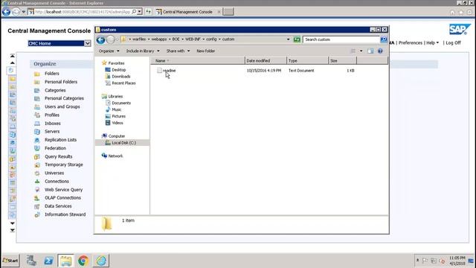Viewport: 476px width, 268px height.
Task: Click the Data Services icon
Action: tap(37, 206)
